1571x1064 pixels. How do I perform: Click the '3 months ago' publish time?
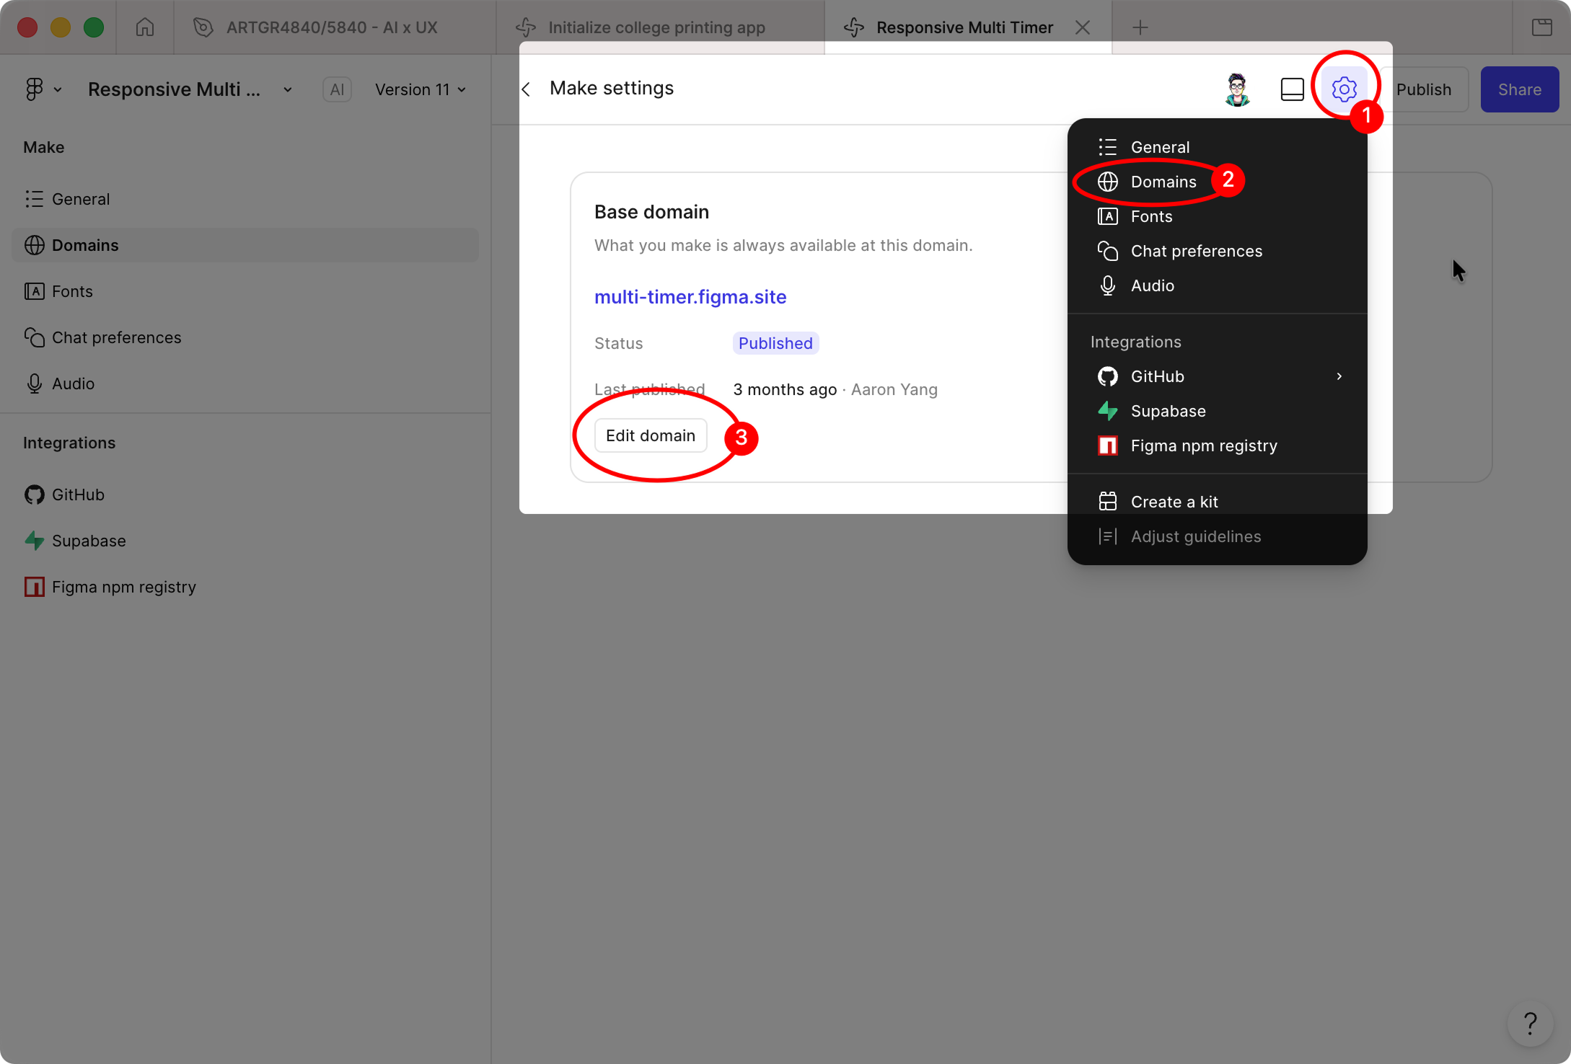[x=785, y=389]
